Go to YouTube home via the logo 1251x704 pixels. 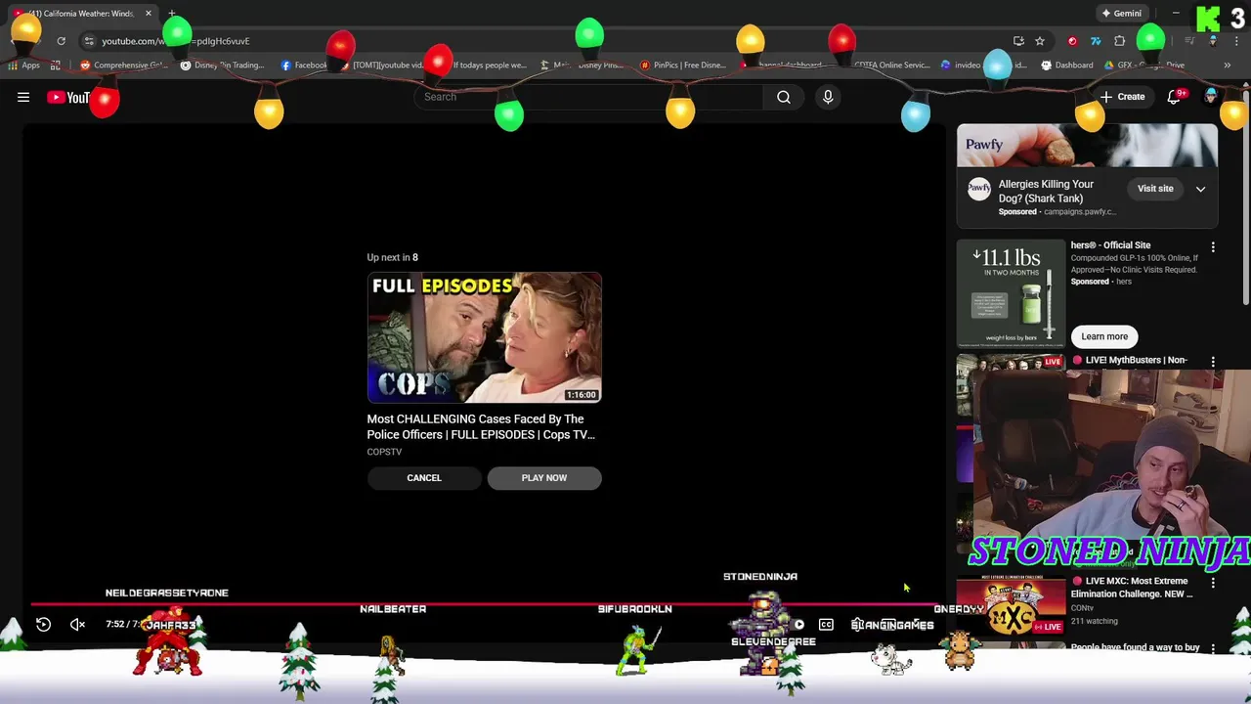[x=68, y=97]
